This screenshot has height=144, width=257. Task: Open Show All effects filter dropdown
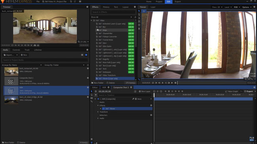tap(111, 17)
